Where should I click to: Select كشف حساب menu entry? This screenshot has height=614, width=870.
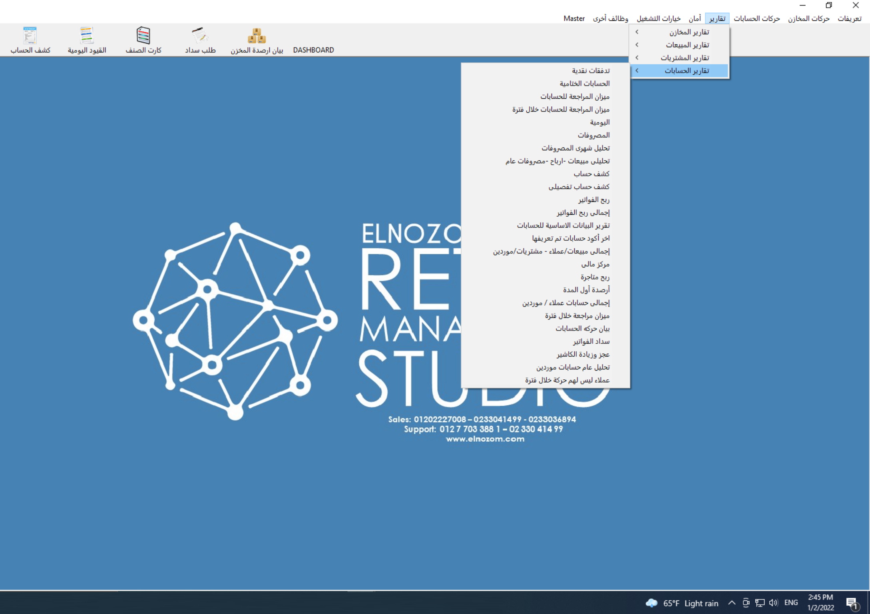tap(546, 174)
